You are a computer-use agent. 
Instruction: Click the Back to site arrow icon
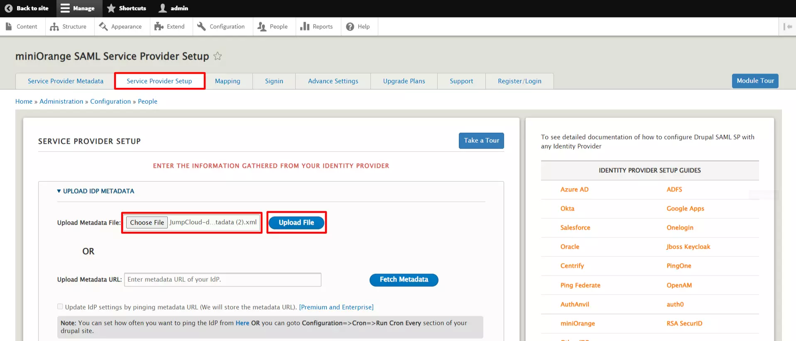[8, 8]
